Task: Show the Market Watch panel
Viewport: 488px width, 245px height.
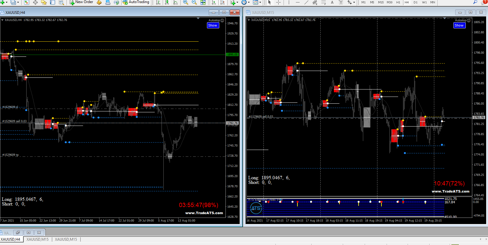Action: click(x=27, y=2)
